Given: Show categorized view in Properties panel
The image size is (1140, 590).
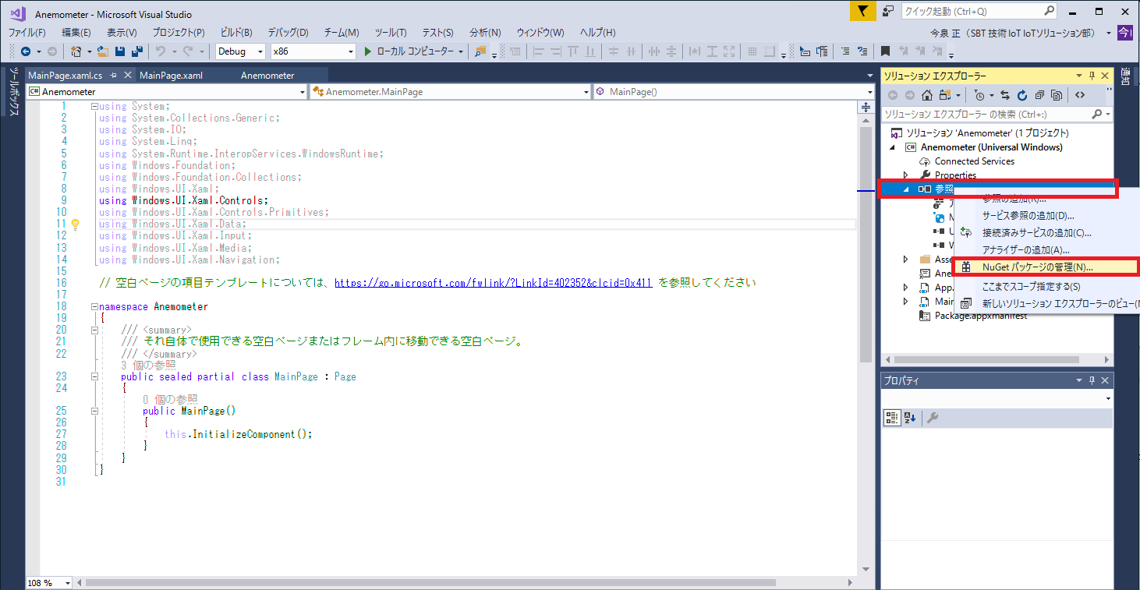Looking at the screenshot, I should 892,418.
